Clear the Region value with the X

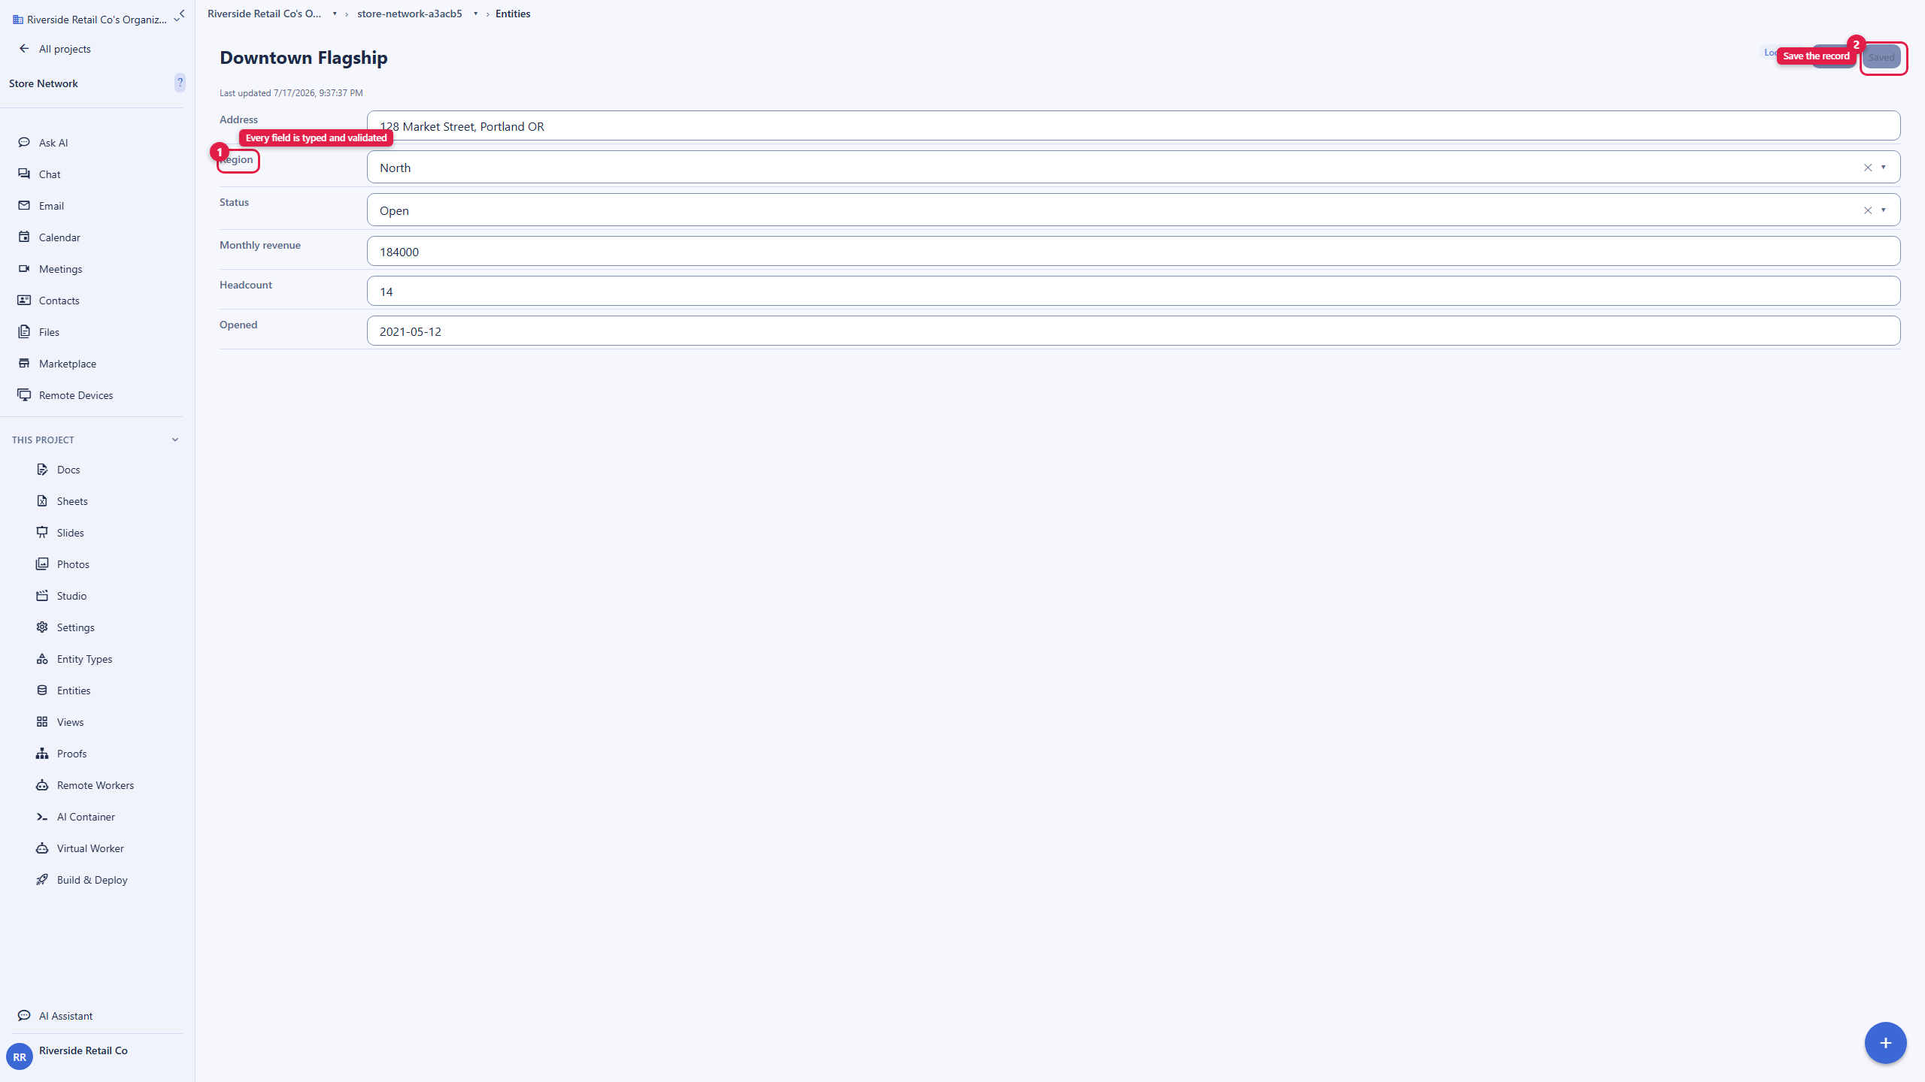click(x=1868, y=168)
